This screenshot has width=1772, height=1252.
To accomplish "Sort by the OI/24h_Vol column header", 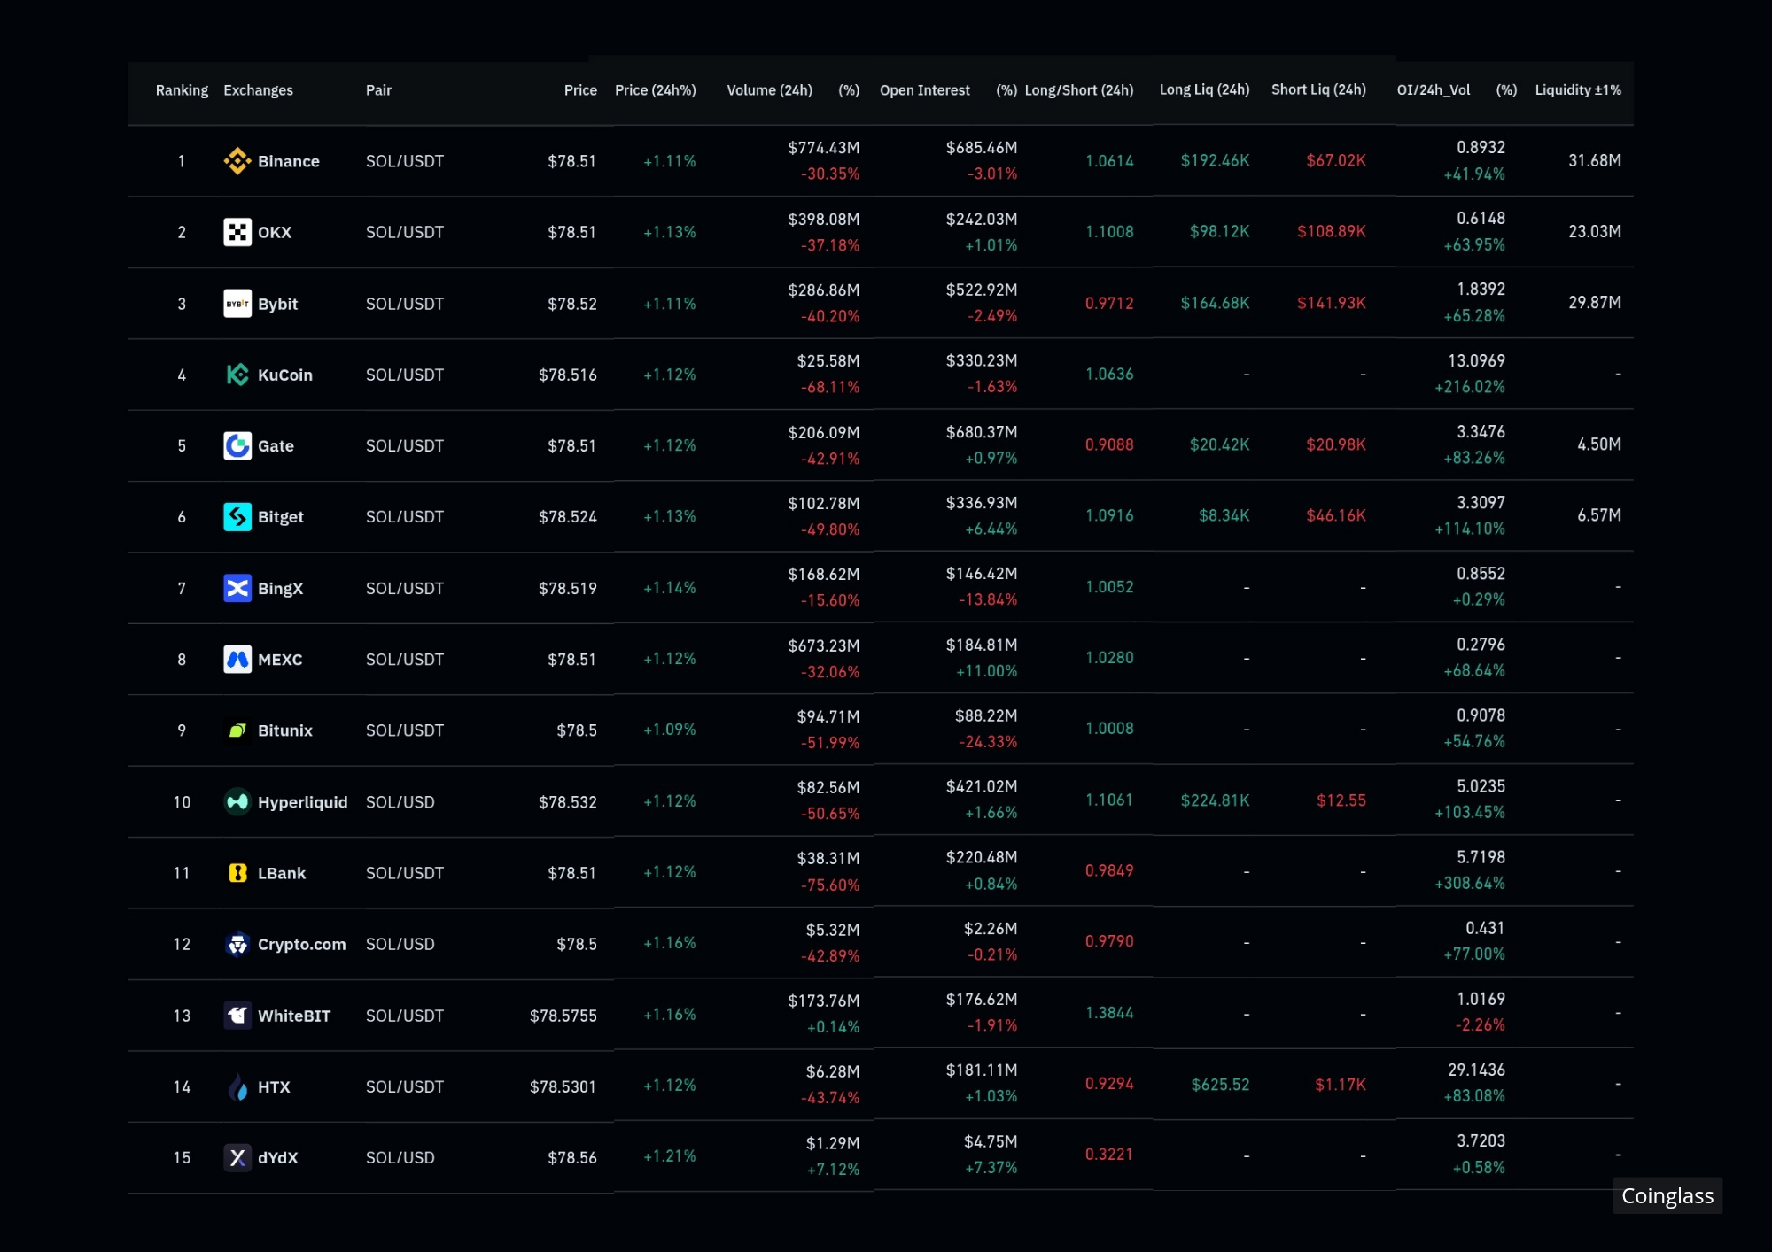I will coord(1434,89).
